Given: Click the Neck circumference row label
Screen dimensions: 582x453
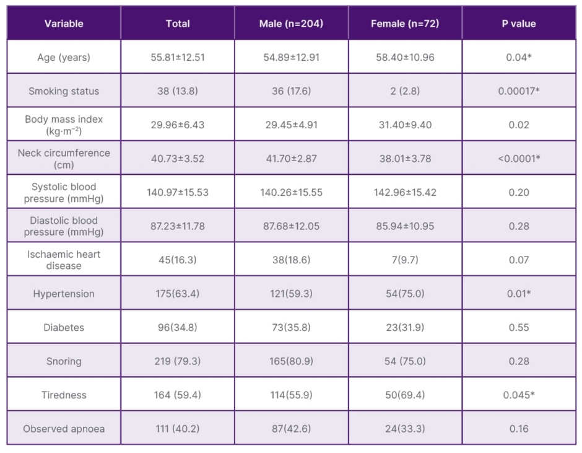Looking at the screenshot, I should pos(64,159).
